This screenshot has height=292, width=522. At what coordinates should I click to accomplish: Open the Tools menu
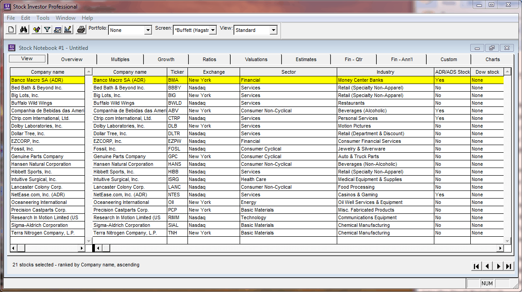pyautogui.click(x=43, y=18)
